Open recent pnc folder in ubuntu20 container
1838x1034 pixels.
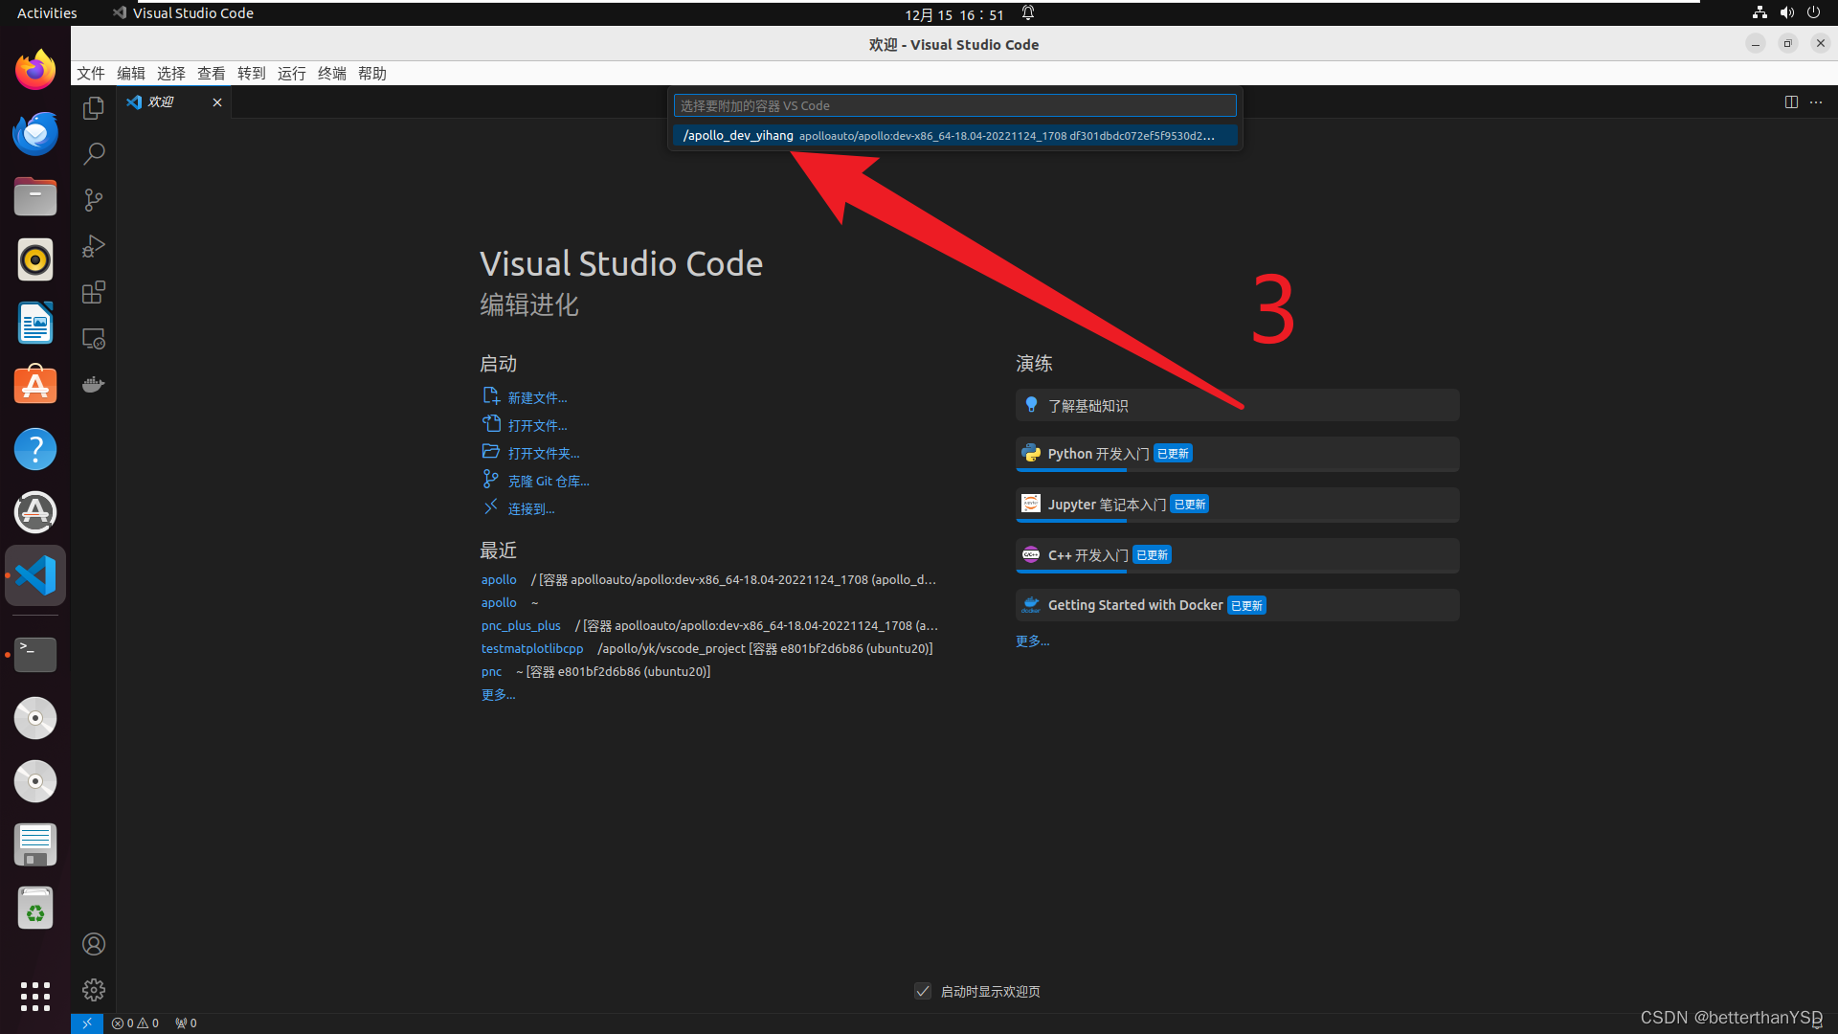[x=491, y=671]
